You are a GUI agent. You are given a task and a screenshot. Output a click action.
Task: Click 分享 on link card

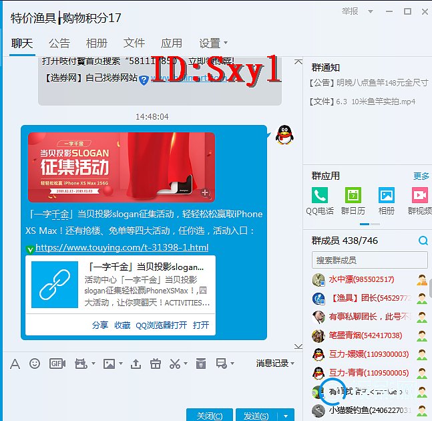point(100,325)
